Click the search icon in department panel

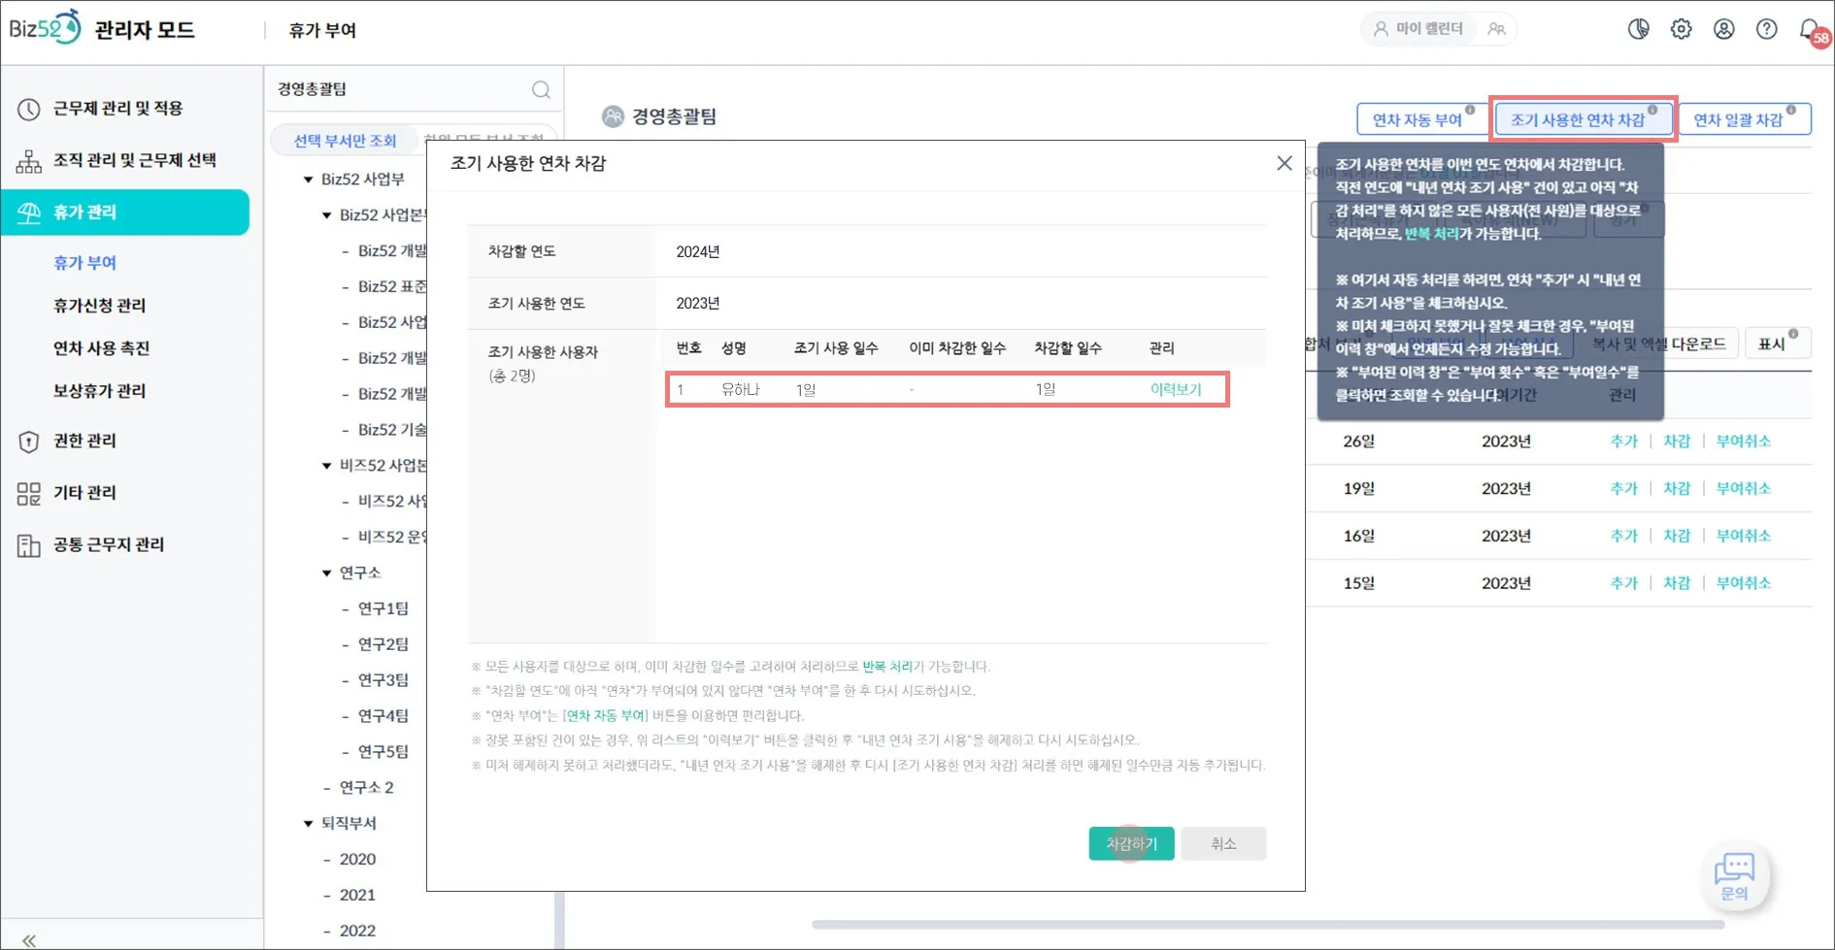pos(541,90)
